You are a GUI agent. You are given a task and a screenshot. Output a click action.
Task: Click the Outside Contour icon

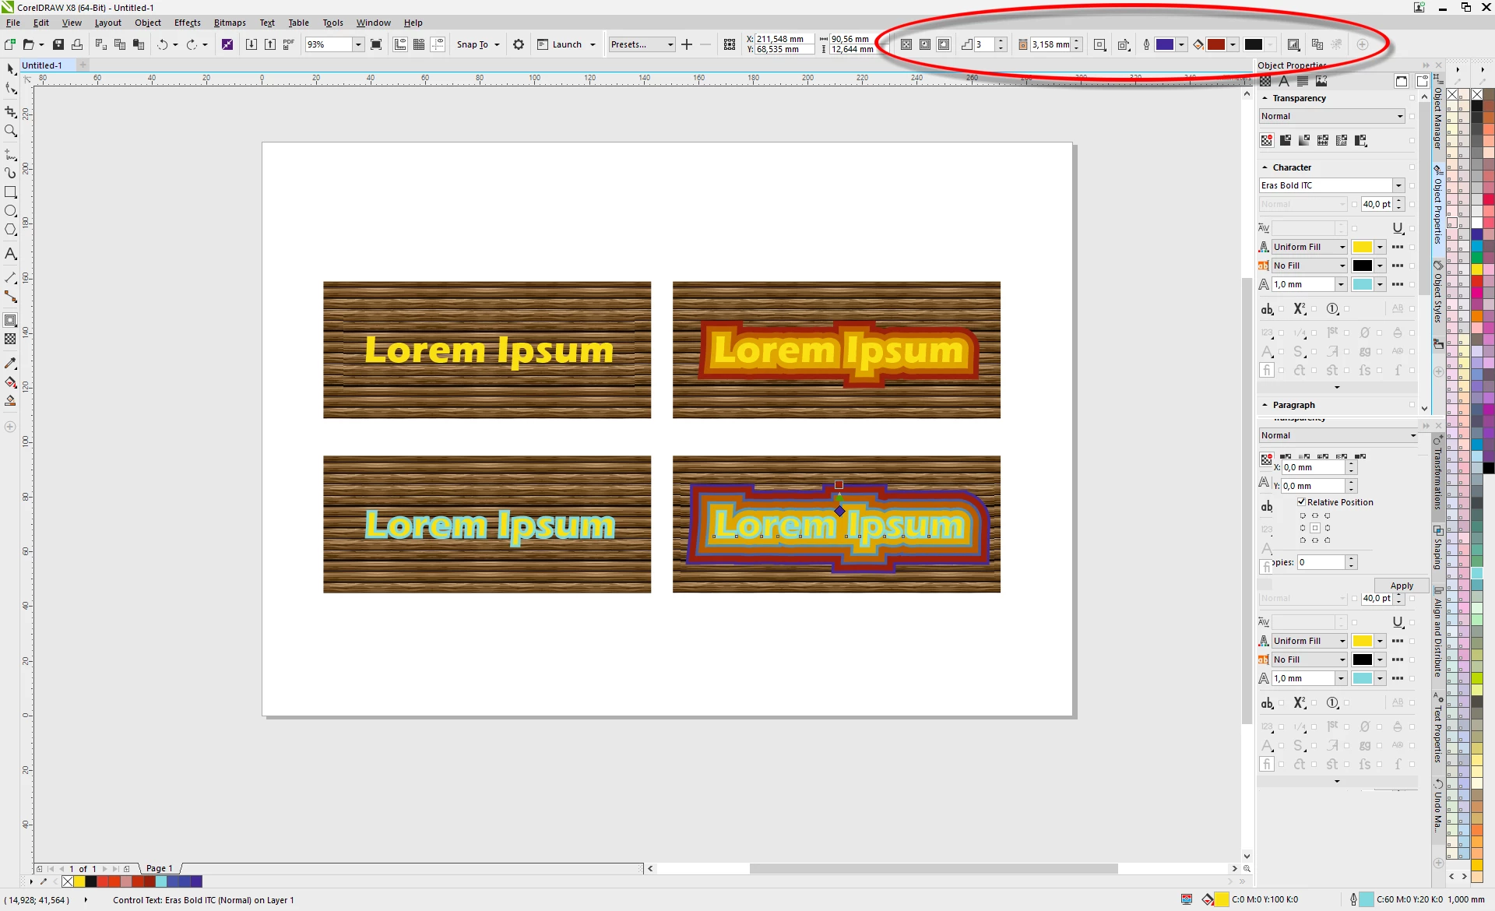point(944,44)
